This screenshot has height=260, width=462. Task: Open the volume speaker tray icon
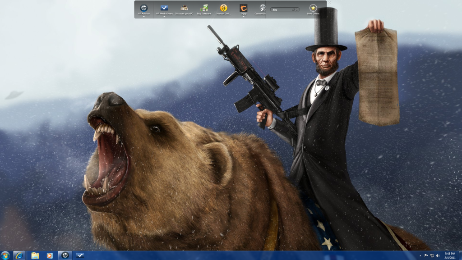click(x=438, y=255)
